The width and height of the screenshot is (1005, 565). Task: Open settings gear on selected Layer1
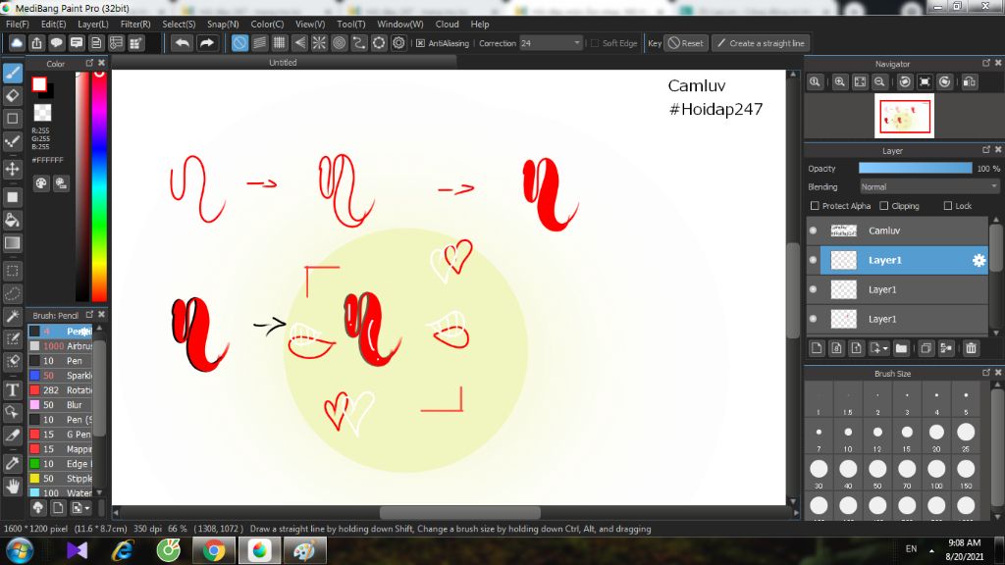979,260
